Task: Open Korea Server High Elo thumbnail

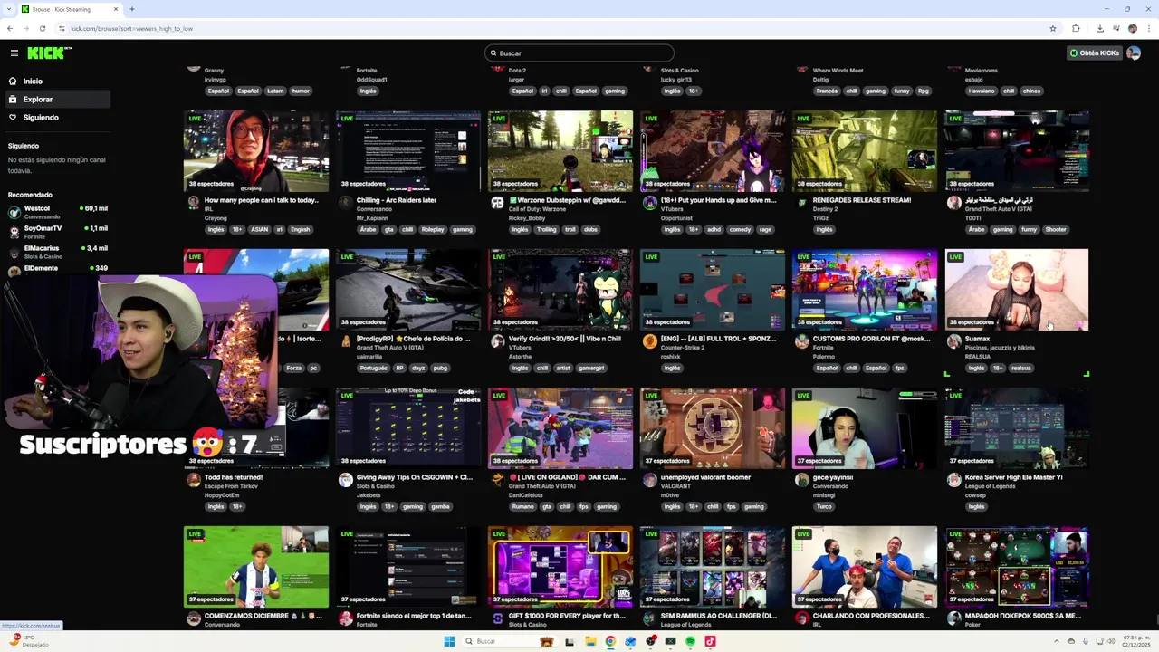Action: tap(1017, 428)
